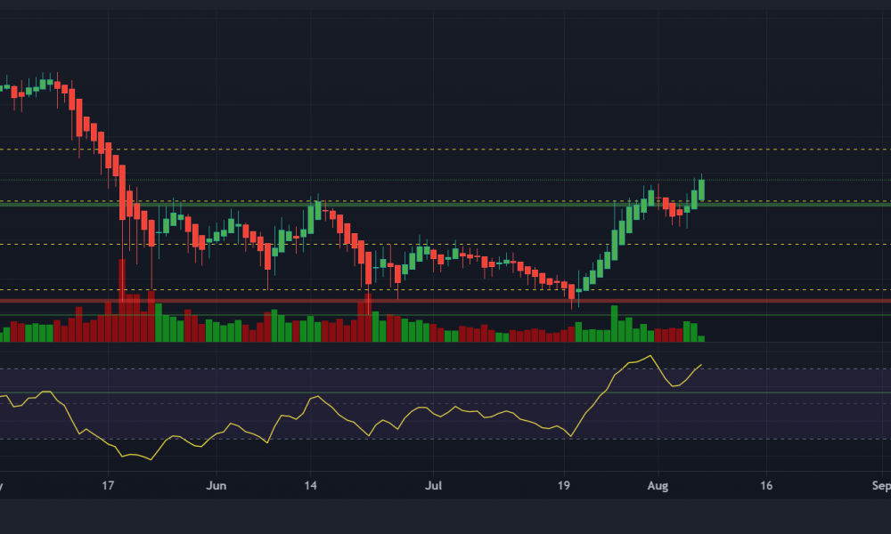Select the "19" date label on time axis
Viewport: 891px width, 534px height.
564,486
